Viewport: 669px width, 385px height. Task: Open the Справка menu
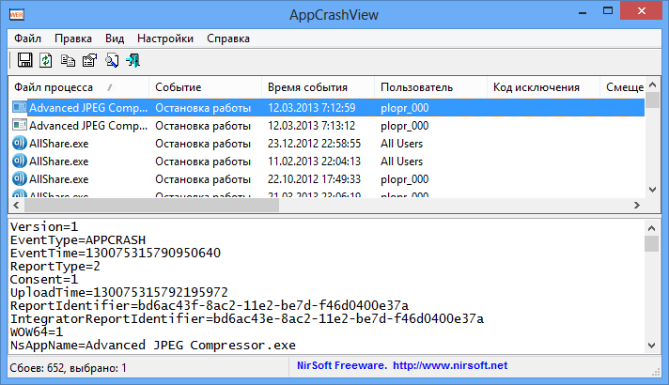tap(228, 38)
